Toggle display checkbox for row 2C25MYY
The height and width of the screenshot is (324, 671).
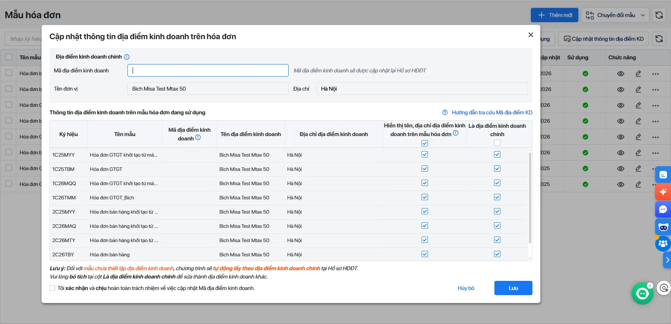425,211
